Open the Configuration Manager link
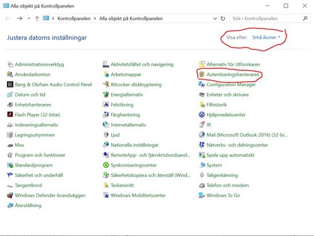 [x=231, y=85]
